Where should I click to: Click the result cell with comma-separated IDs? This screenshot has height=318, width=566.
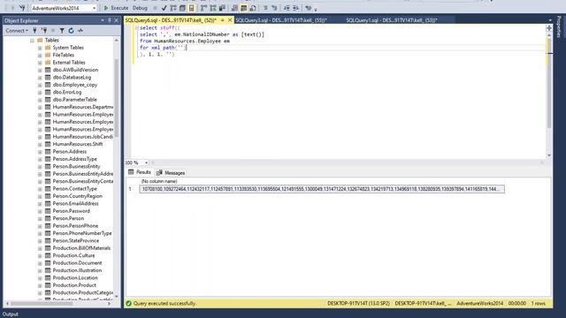(x=322, y=189)
